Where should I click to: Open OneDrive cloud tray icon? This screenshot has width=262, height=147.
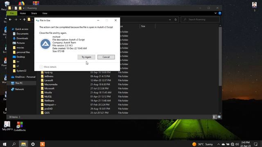tap(223, 144)
